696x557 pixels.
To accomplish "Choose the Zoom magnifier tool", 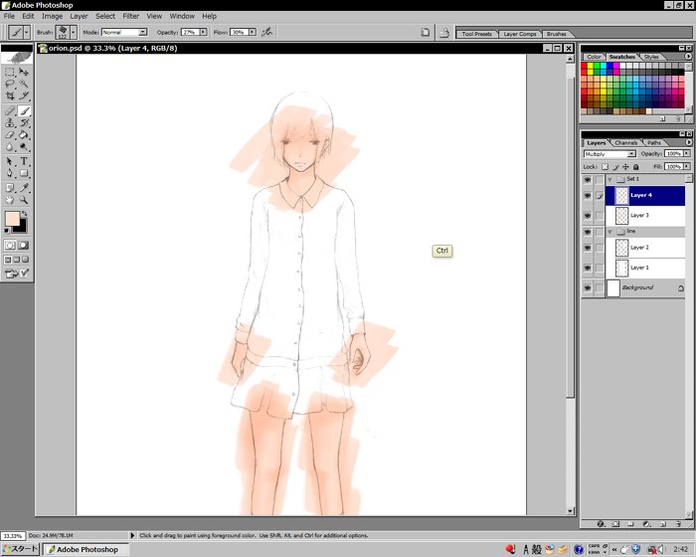I will (x=24, y=200).
